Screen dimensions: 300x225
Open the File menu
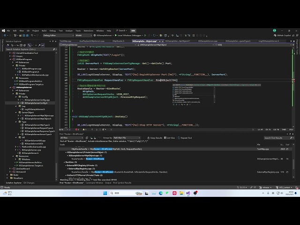(x=8, y=30)
